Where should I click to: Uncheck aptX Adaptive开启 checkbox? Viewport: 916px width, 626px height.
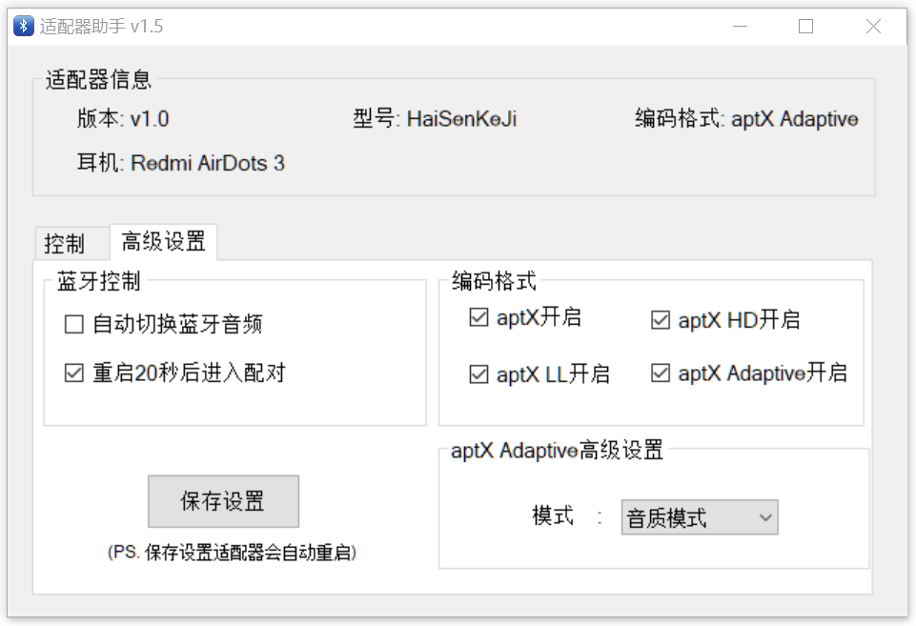(661, 374)
